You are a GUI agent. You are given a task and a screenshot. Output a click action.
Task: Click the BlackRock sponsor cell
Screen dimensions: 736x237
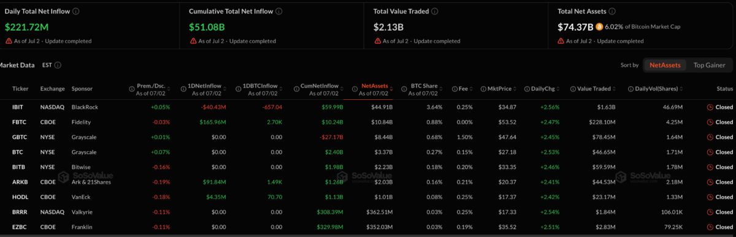[x=85, y=107]
